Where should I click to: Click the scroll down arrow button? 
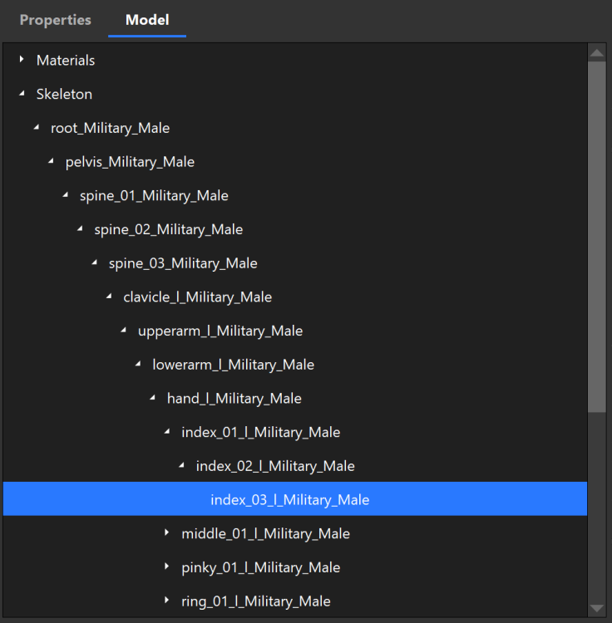pyautogui.click(x=596, y=608)
